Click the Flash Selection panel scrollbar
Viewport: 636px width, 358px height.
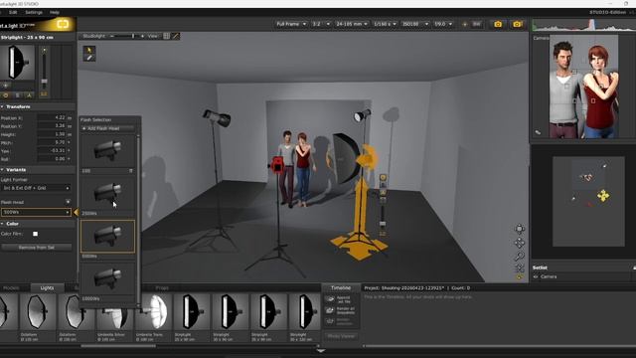138,219
